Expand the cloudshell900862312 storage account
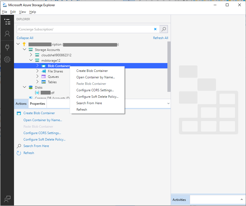 pyautogui.click(x=31, y=55)
